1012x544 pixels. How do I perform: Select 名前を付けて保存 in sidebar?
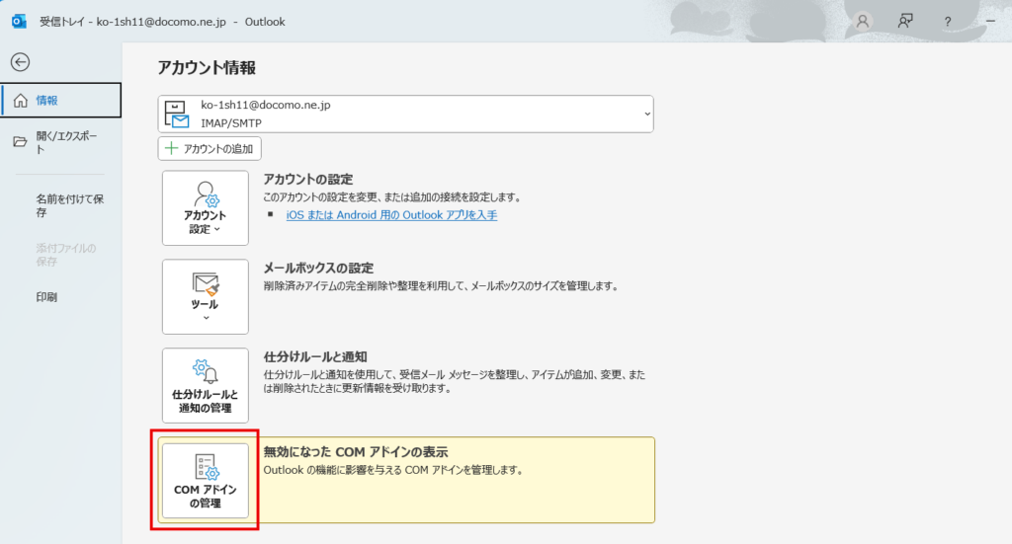click(x=69, y=205)
